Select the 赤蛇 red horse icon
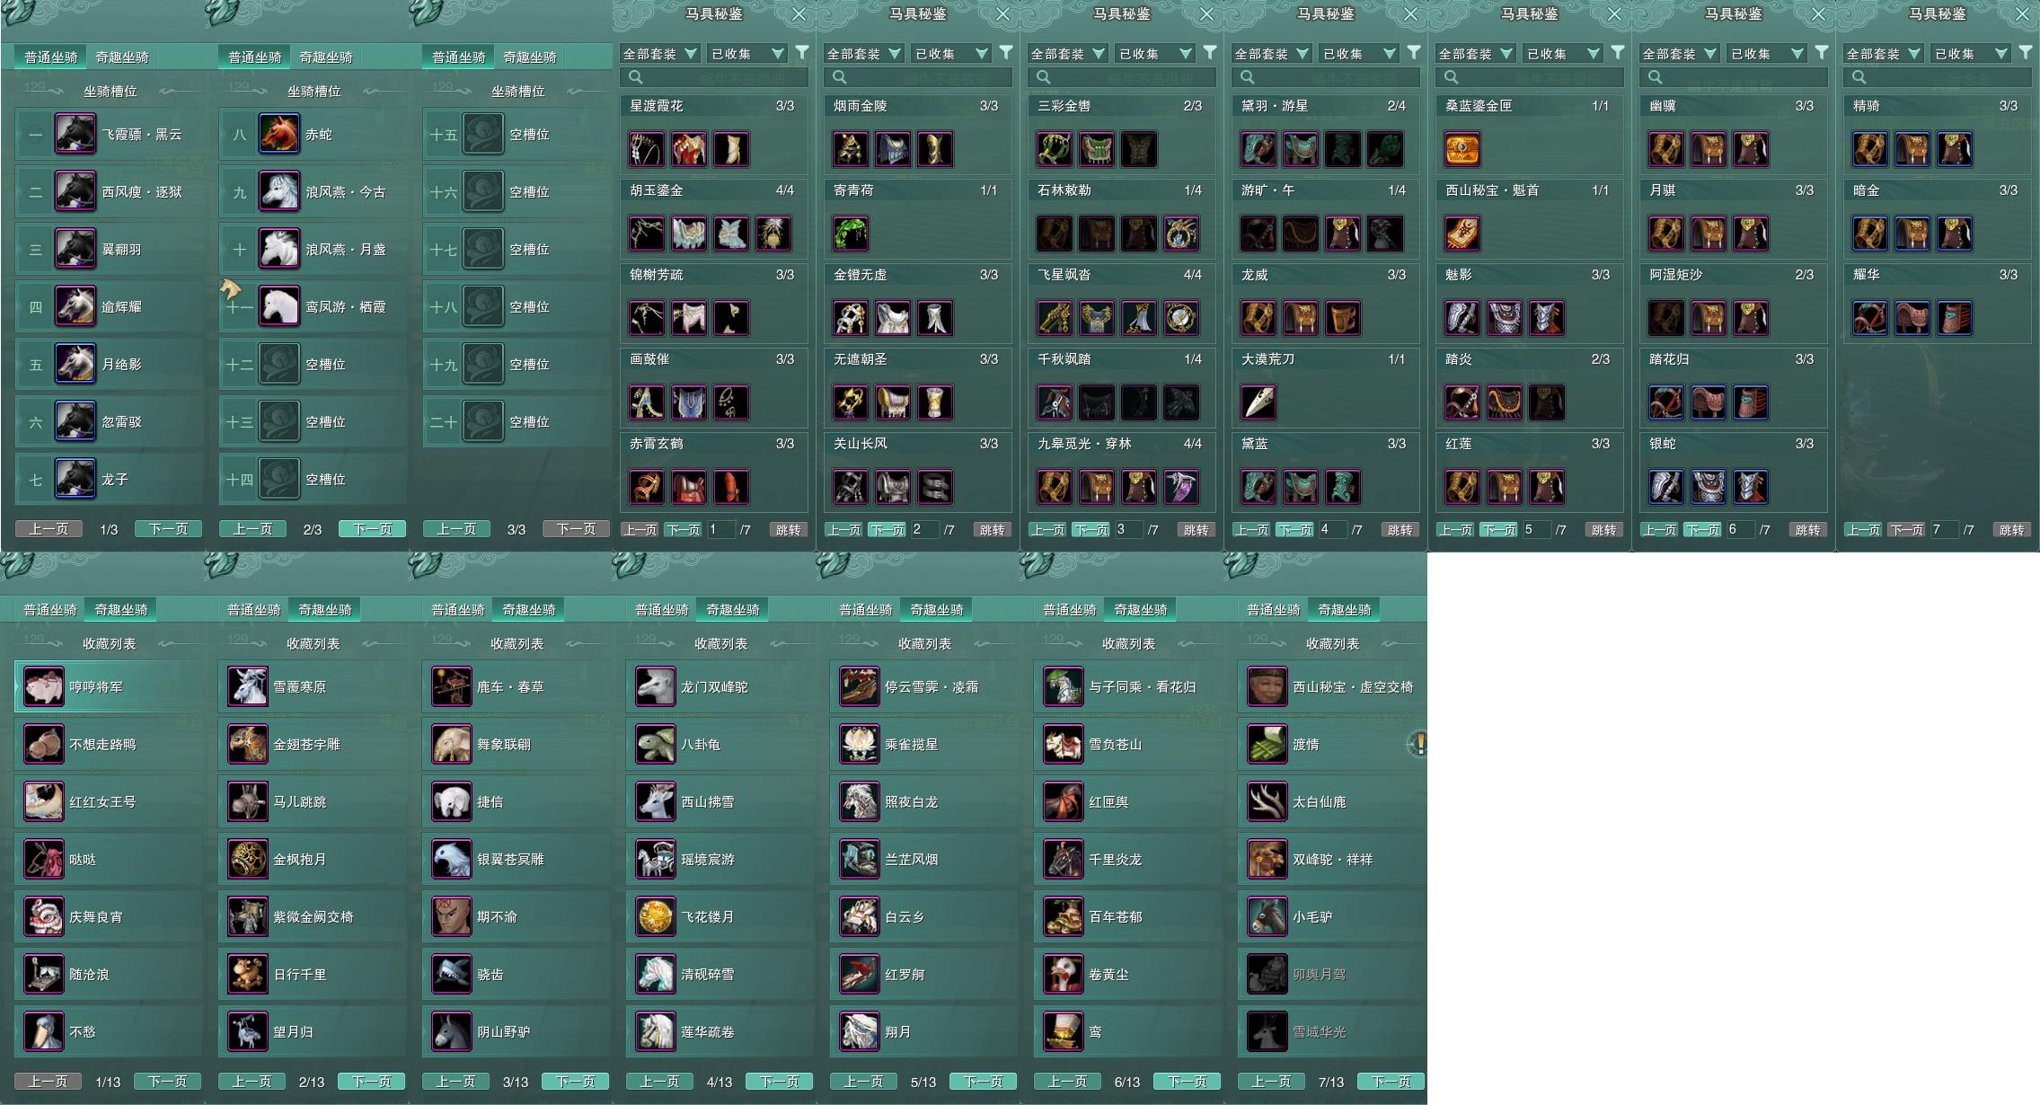2040x1105 pixels. pos(279,134)
